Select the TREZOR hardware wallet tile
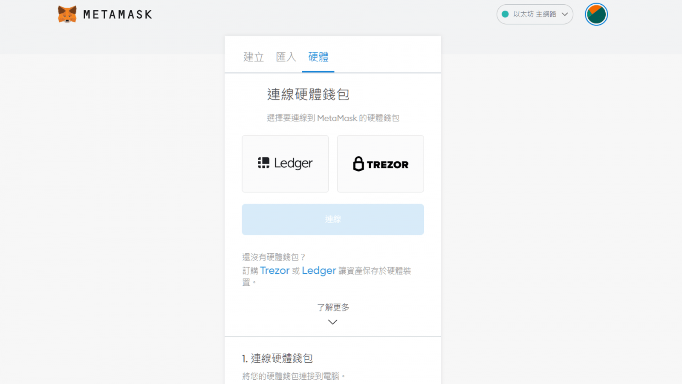The height and width of the screenshot is (384, 682). click(380, 164)
